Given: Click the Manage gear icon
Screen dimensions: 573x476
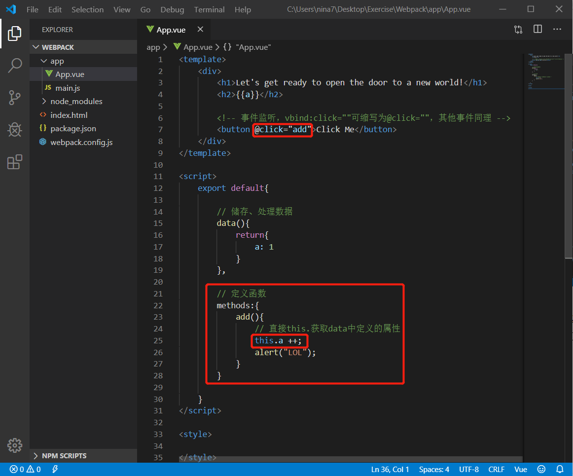Looking at the screenshot, I should pos(15,445).
